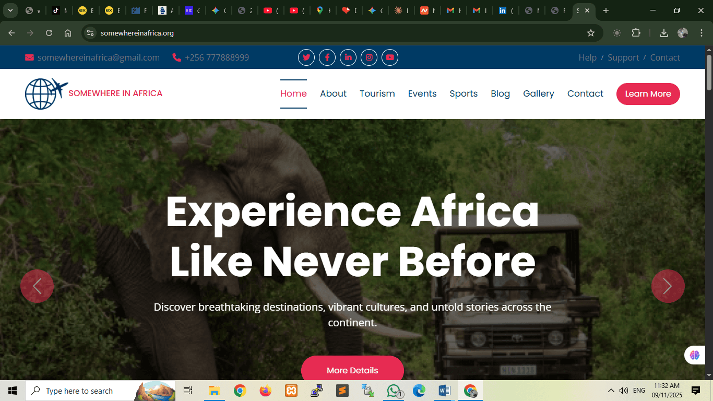Open the Facebook social media icon
713x401 pixels.
tap(327, 57)
